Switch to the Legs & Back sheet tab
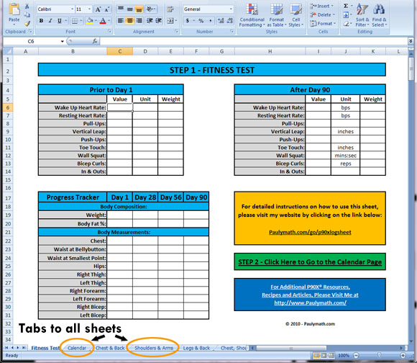Viewport: 417px width, 363px height. [x=196, y=348]
